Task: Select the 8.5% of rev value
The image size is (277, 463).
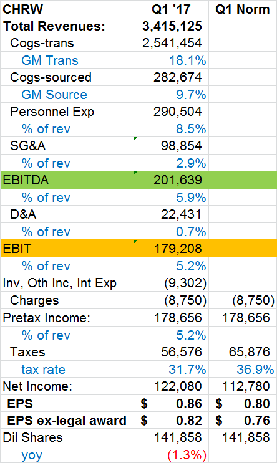Action: [x=191, y=129]
